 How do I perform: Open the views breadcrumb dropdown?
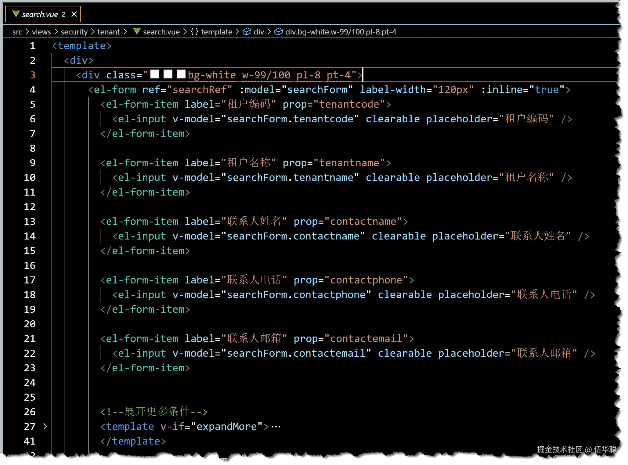(x=41, y=32)
